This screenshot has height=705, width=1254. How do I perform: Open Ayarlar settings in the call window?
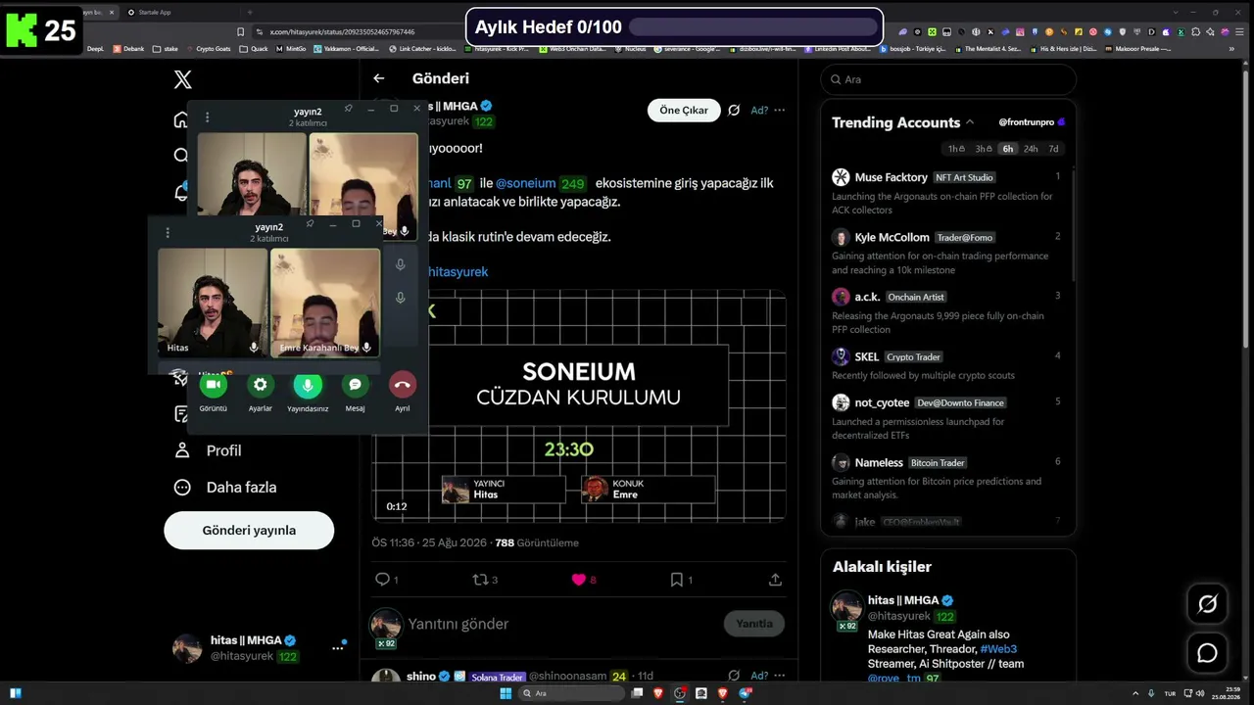[x=260, y=385]
